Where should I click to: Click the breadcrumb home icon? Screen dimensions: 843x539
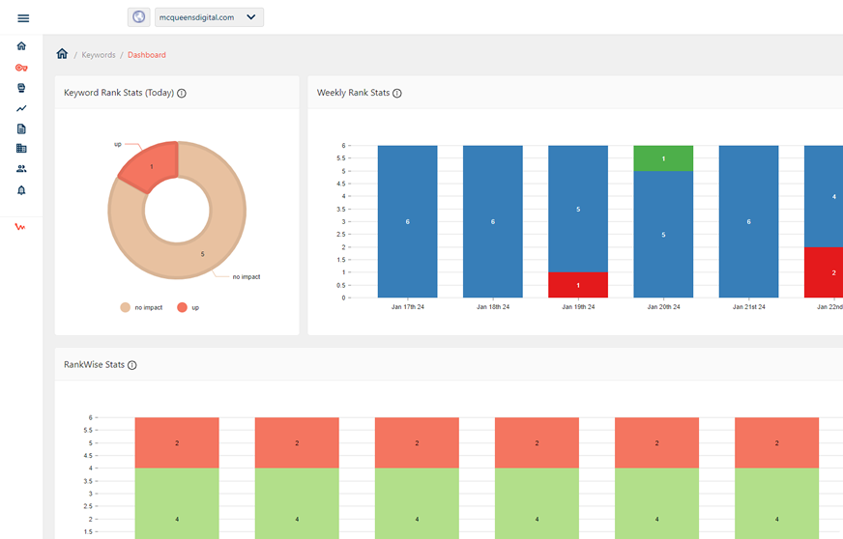coord(62,54)
